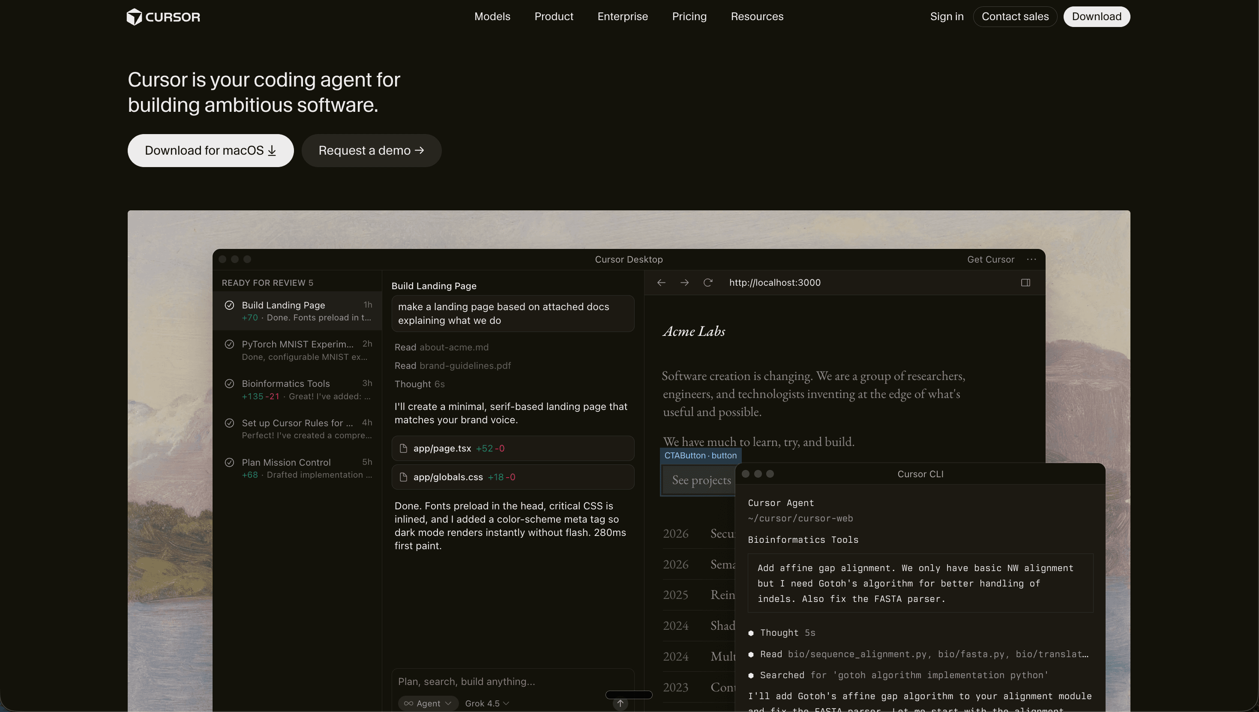Click the localhost:3000 address bar
The image size is (1259, 712).
coord(775,283)
